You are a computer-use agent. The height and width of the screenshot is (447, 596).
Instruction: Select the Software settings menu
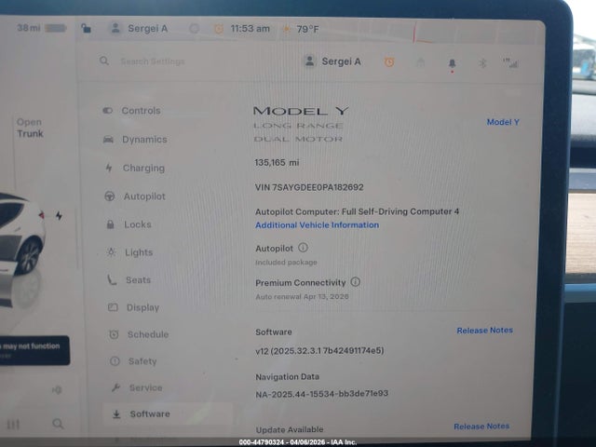(168, 413)
